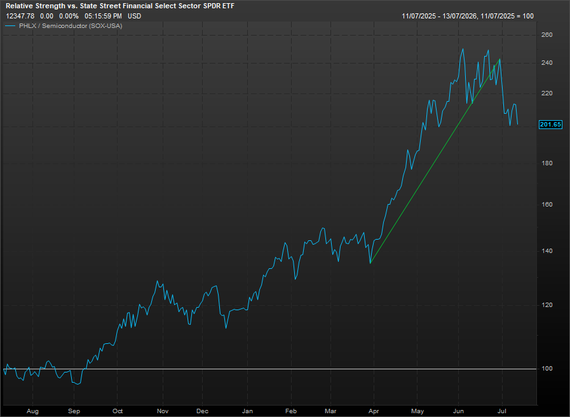Click the Jul x-axis label
Viewport: 570px width, 417px height.
point(502,411)
